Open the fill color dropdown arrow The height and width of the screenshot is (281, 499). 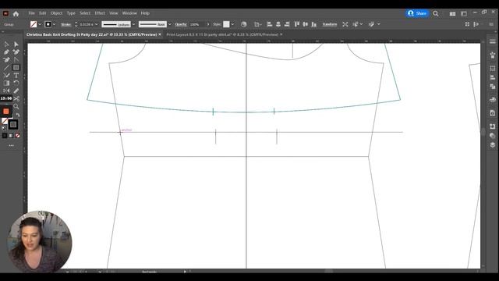[40, 24]
